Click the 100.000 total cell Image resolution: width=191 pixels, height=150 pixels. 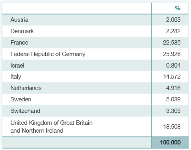(170, 142)
